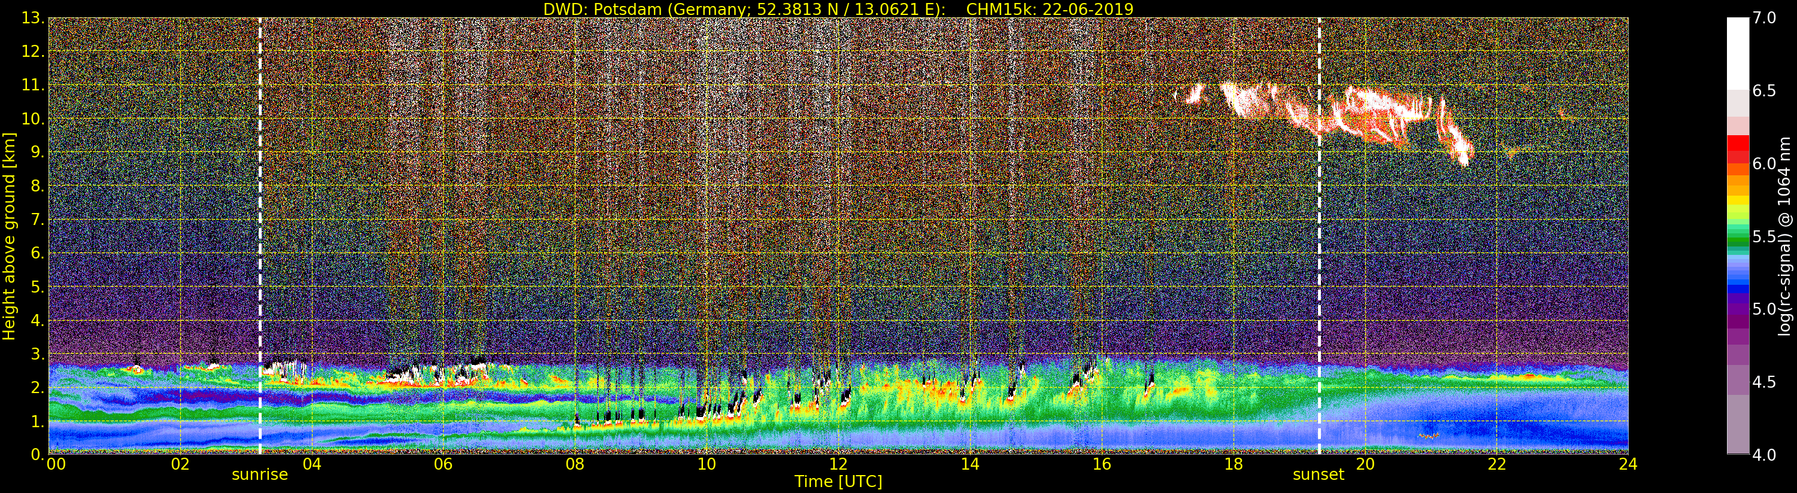The image size is (1797, 493).
Task: Click the 'sunrise' label below the axis
Action: coord(259,475)
